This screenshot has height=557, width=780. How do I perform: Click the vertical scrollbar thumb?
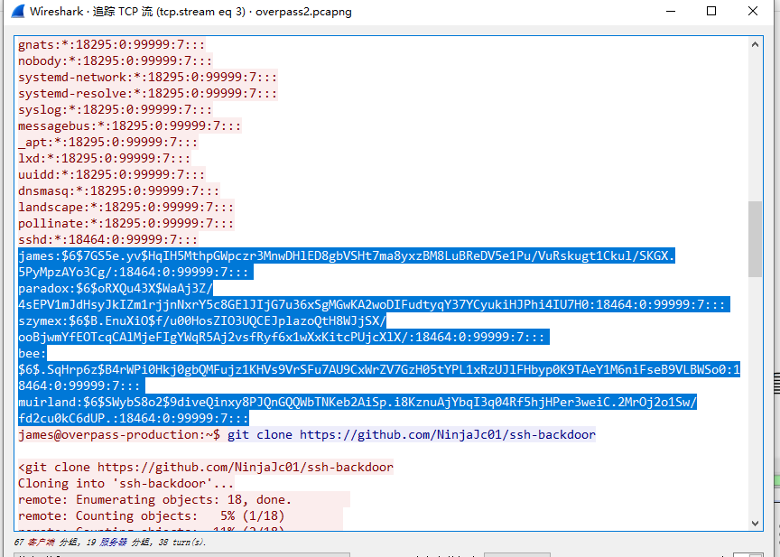click(755, 238)
